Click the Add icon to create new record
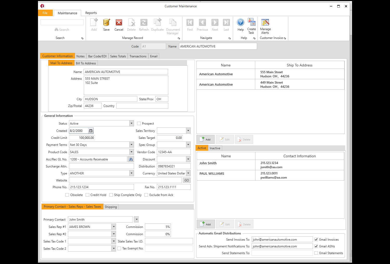This screenshot has height=264, width=390. (94, 25)
